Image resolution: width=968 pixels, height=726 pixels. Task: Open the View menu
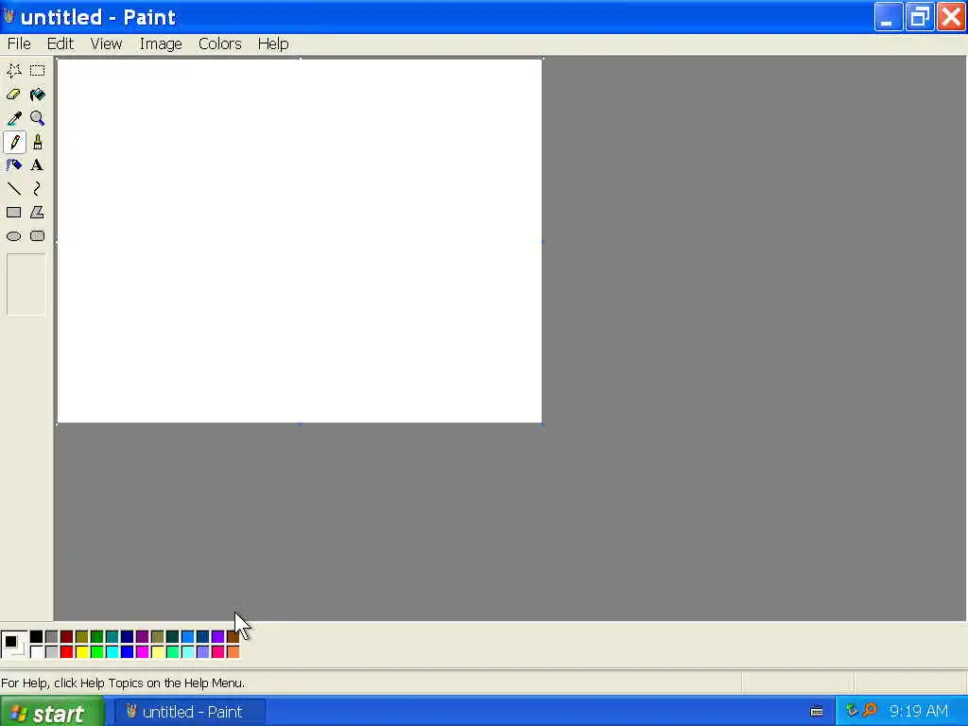click(106, 43)
